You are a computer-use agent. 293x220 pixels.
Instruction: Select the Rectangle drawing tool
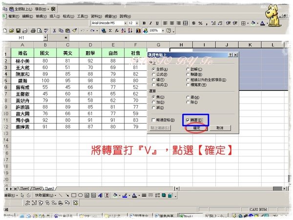click(74, 195)
